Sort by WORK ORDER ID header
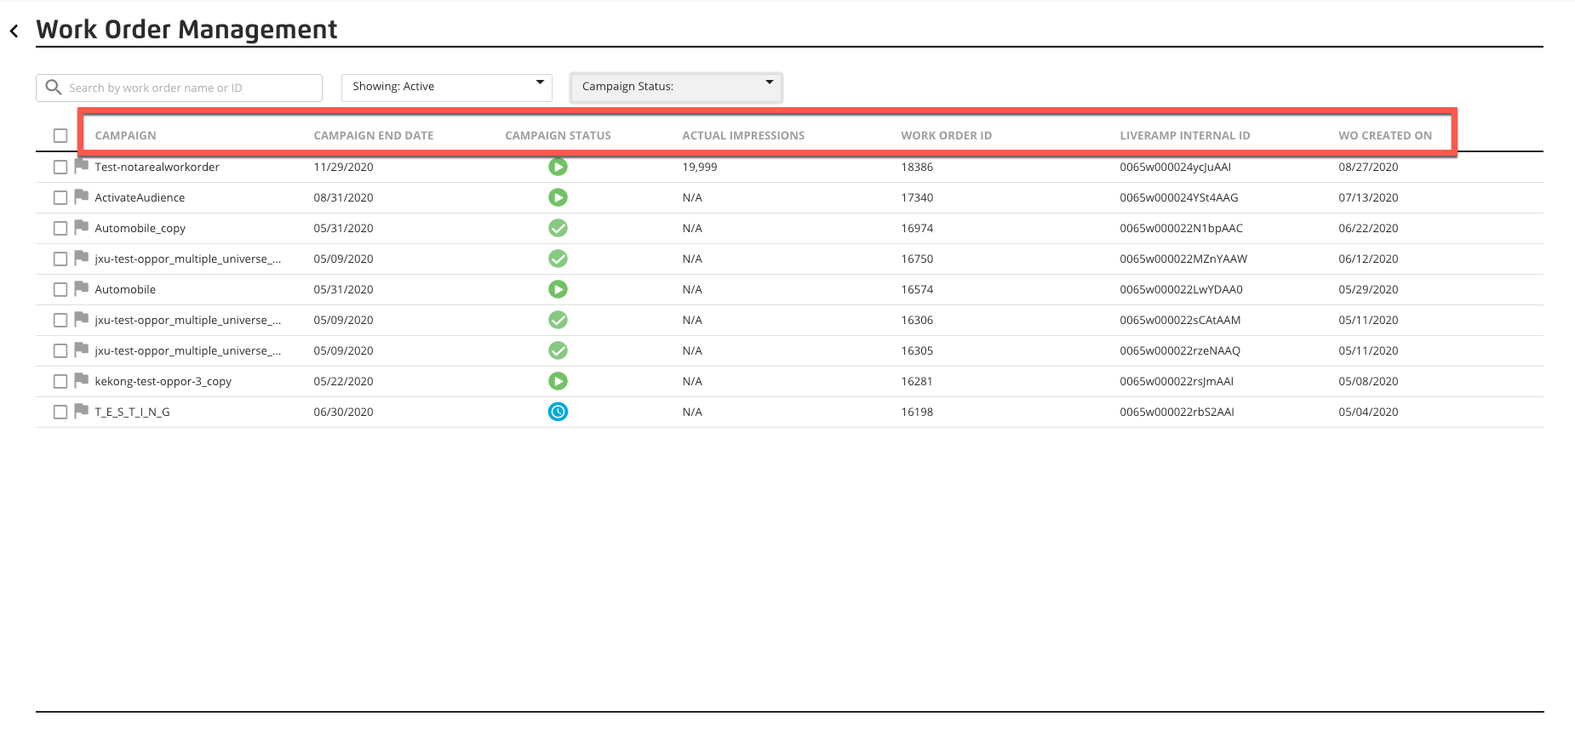1575x745 pixels. pyautogui.click(x=947, y=135)
